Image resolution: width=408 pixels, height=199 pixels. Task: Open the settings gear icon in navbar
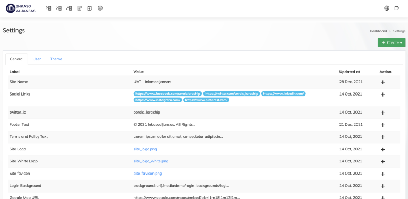point(100,8)
